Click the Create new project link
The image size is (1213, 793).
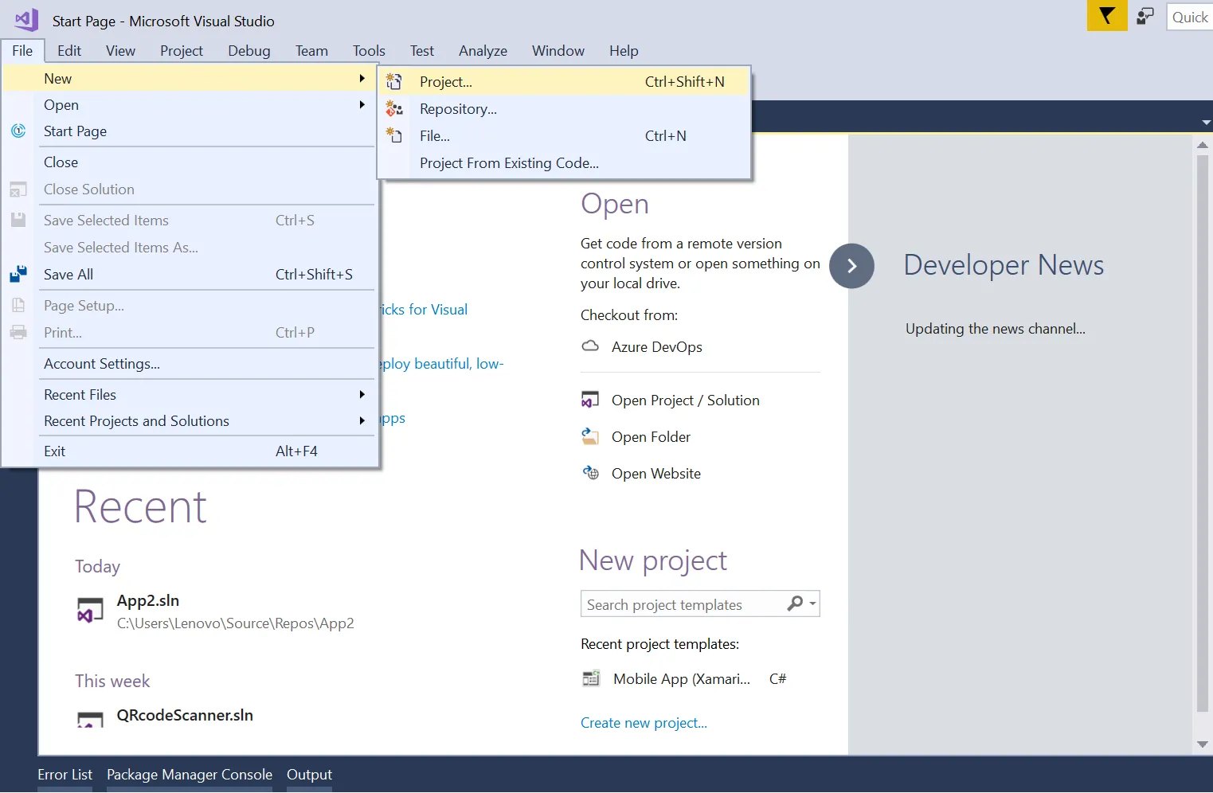644,722
